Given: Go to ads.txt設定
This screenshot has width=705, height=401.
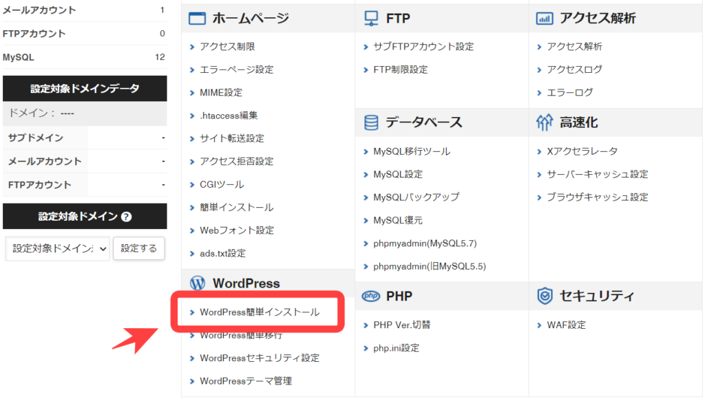Looking at the screenshot, I should 222,253.
